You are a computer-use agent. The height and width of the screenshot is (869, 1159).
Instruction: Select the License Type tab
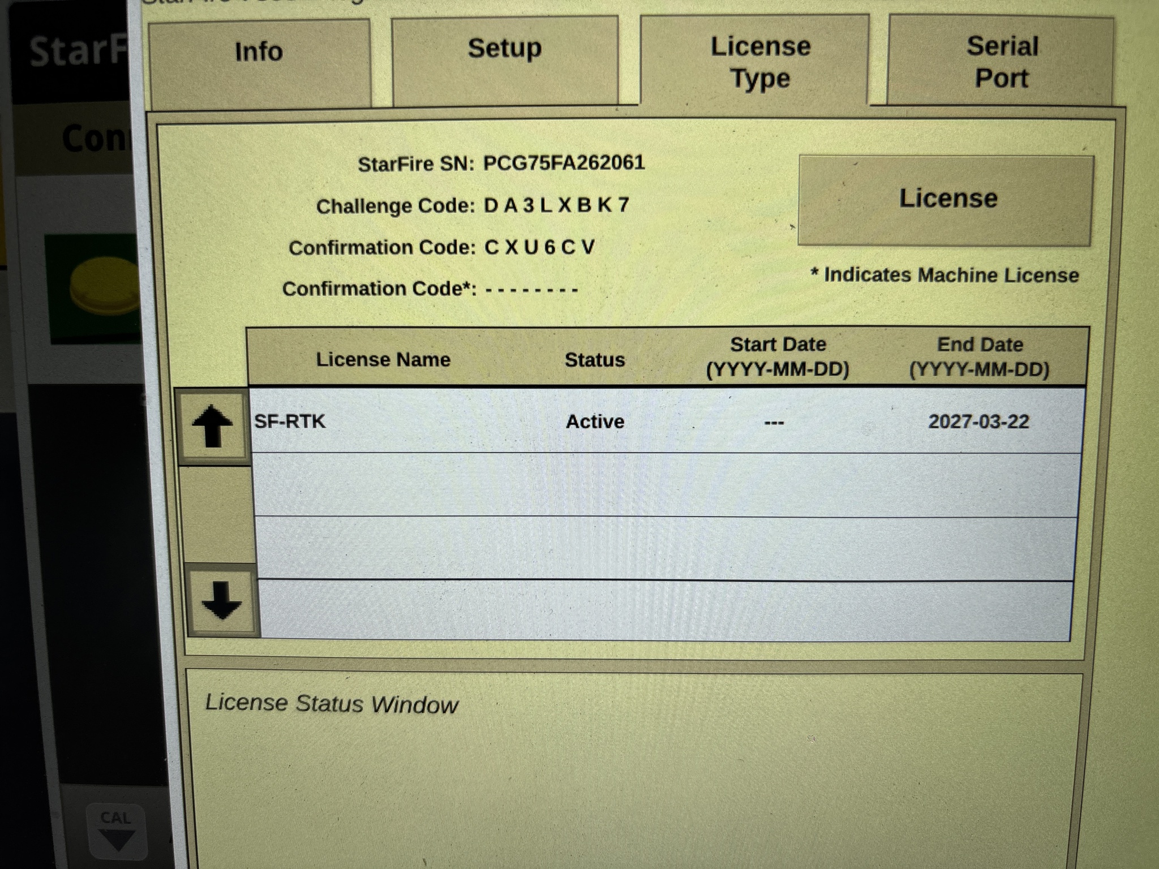click(x=754, y=61)
